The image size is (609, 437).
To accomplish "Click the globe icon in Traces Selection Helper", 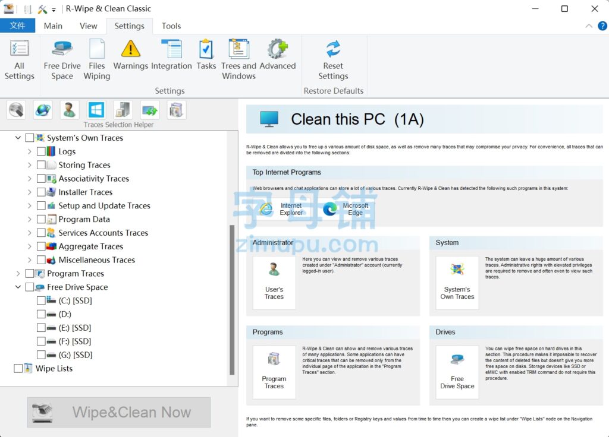I will (43, 110).
